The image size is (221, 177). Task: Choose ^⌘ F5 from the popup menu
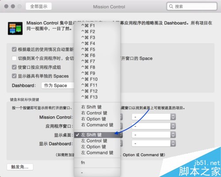click(97, 49)
